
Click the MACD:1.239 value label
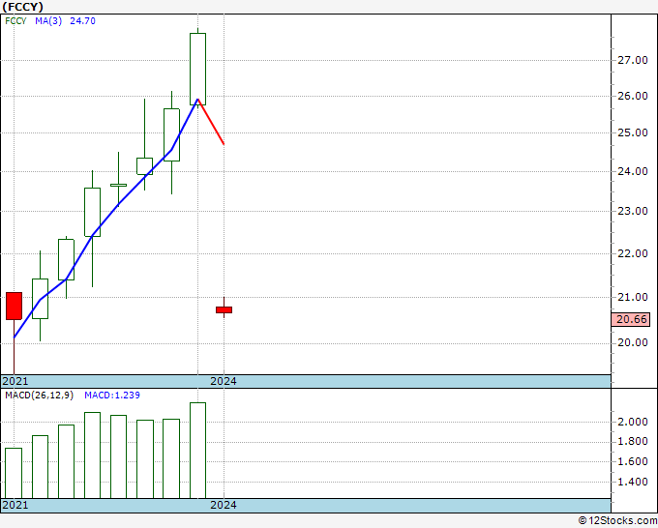coord(112,396)
